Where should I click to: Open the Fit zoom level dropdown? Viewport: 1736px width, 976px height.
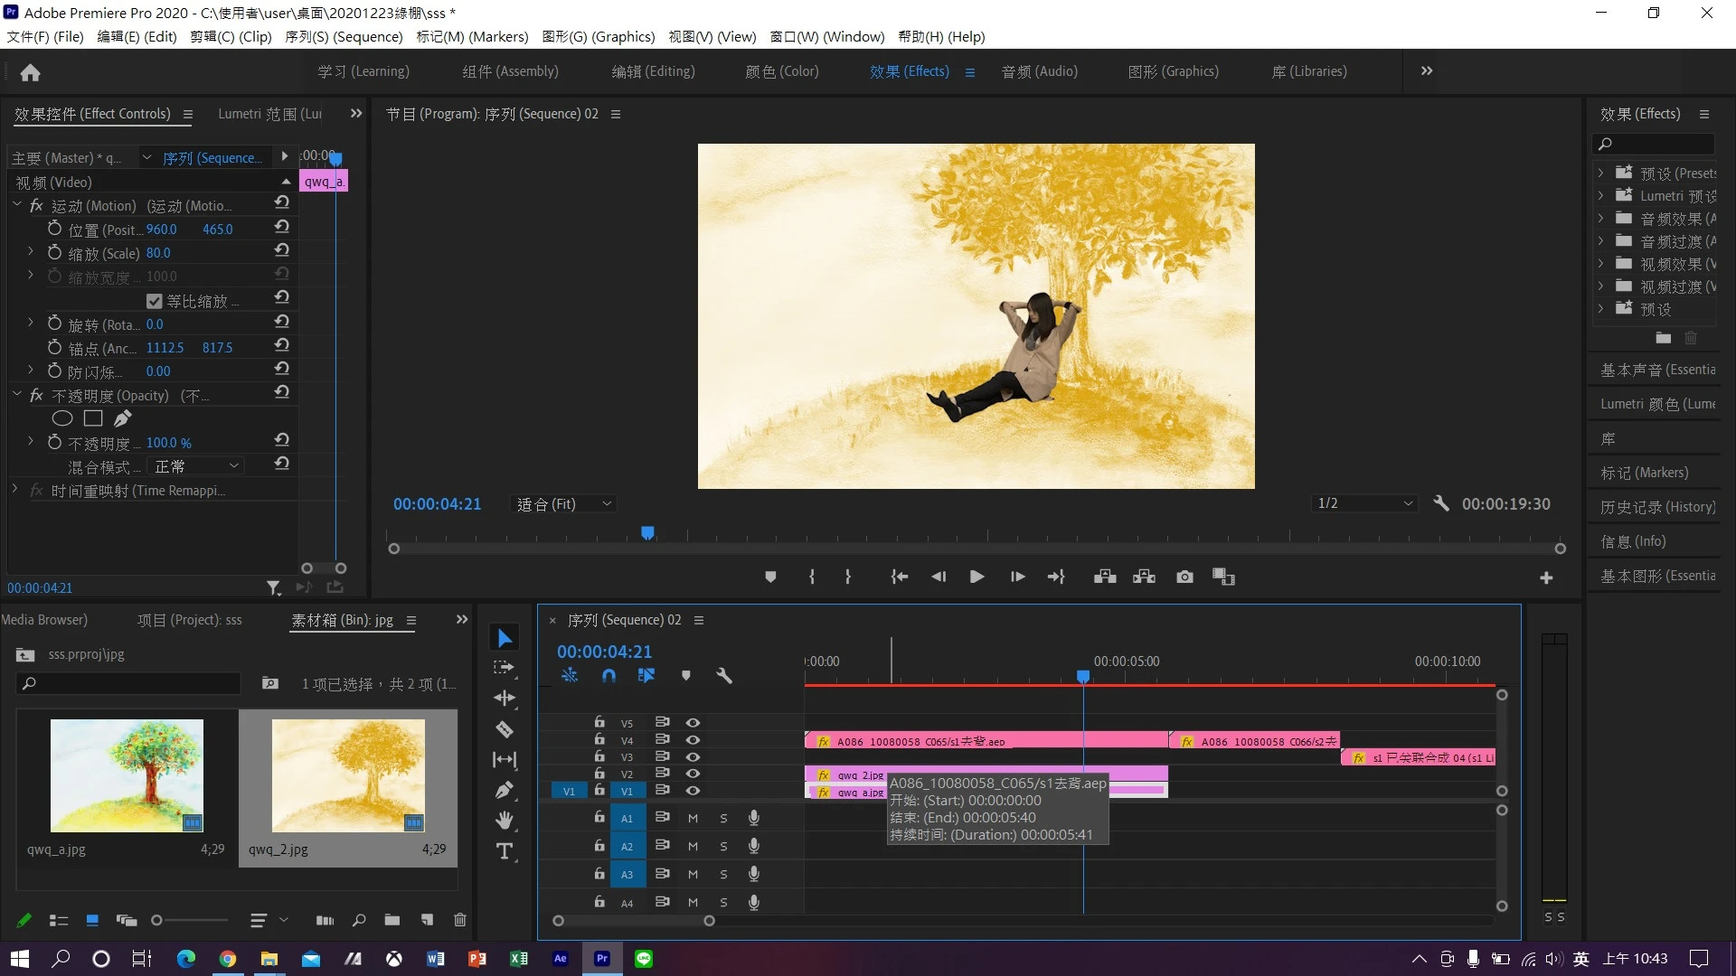[x=563, y=503]
